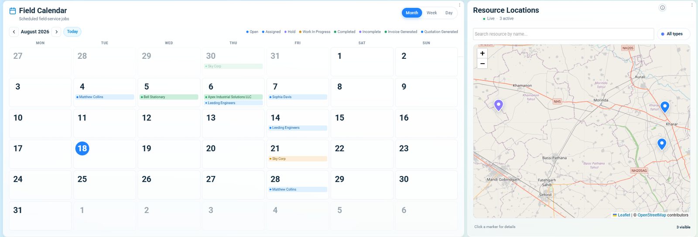Open the Apex Industrial Solutions LLC job
Screen dimensions: 698x237
[233, 97]
